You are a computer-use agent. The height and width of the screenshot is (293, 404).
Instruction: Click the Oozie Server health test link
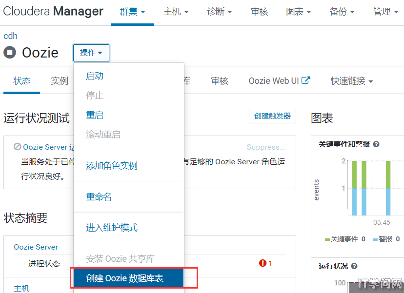[x=48, y=147]
